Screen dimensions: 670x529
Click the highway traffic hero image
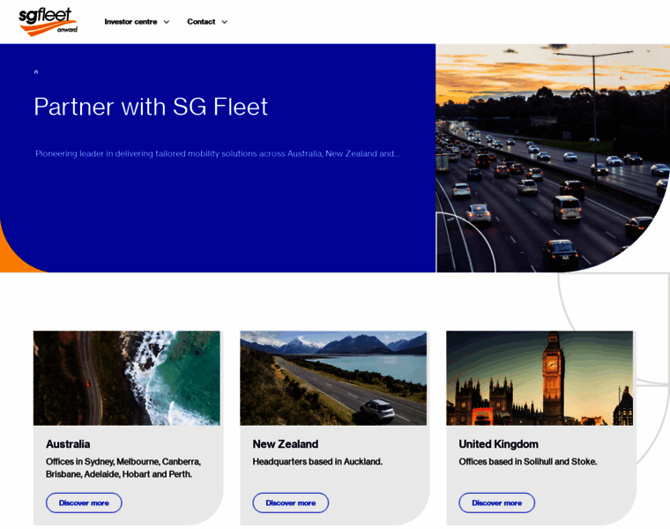tap(553, 158)
